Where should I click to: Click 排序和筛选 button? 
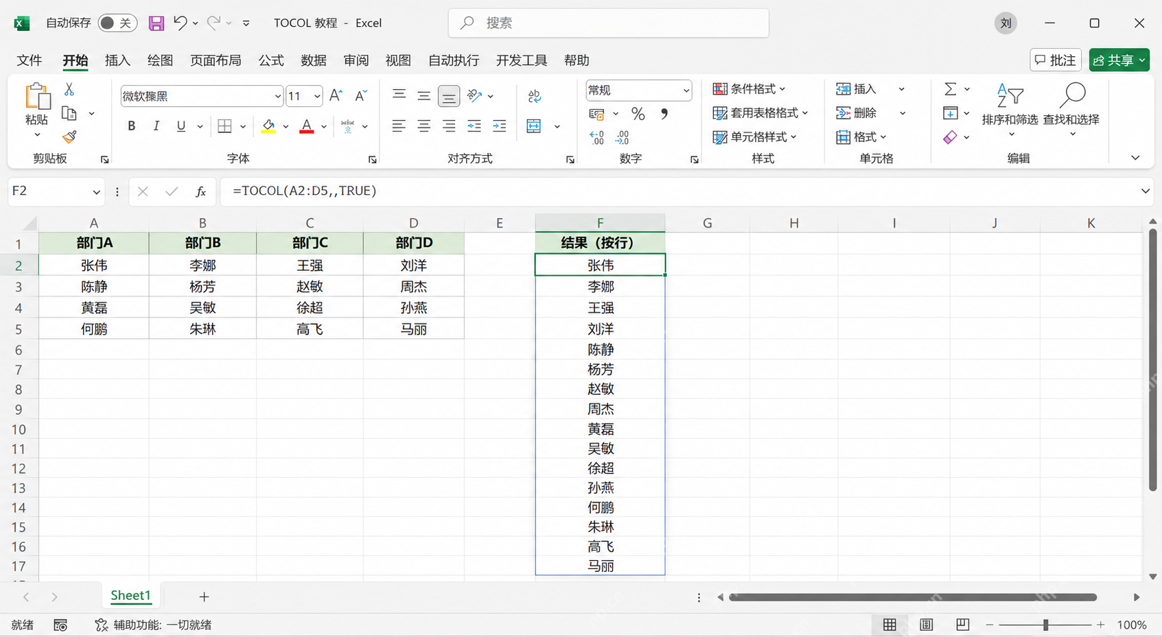1010,110
